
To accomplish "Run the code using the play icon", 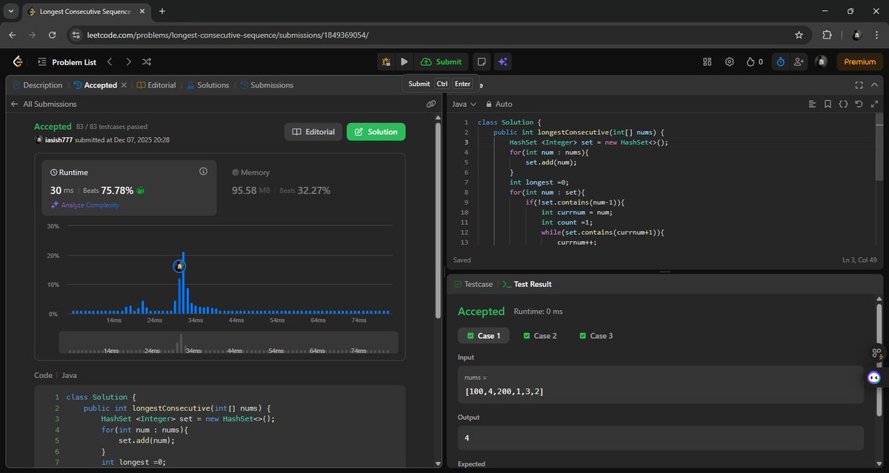I will tap(404, 62).
